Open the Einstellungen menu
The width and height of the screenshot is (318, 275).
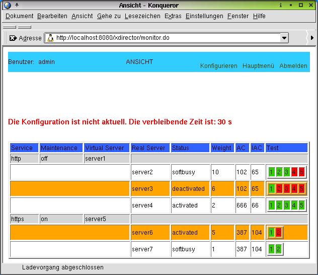[204, 16]
